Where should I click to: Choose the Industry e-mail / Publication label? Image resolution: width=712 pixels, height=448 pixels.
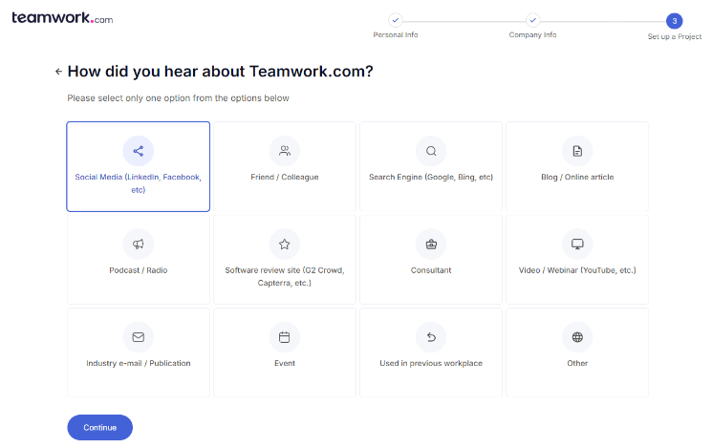[138, 363]
